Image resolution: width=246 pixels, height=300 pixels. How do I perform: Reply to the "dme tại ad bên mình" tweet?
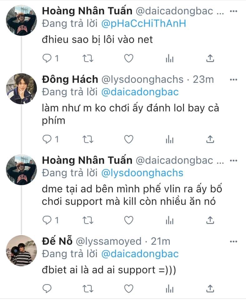tap(47, 220)
